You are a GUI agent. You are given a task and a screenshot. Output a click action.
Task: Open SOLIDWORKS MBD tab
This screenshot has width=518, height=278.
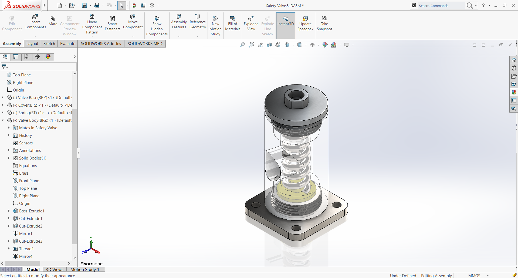(145, 44)
